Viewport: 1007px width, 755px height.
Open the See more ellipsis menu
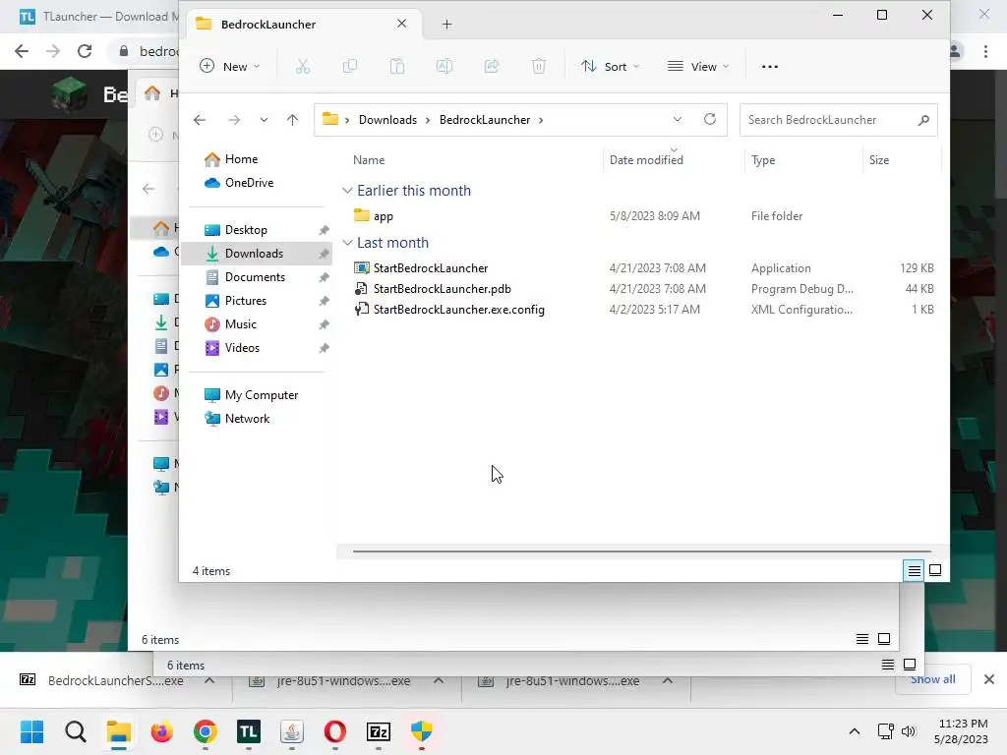769,66
